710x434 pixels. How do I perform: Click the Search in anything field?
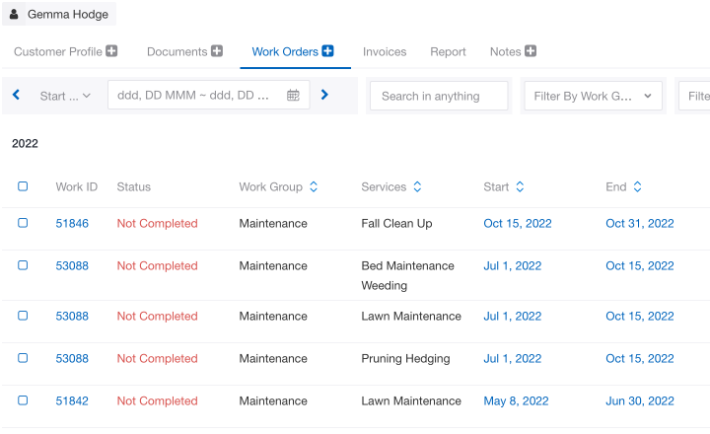439,96
